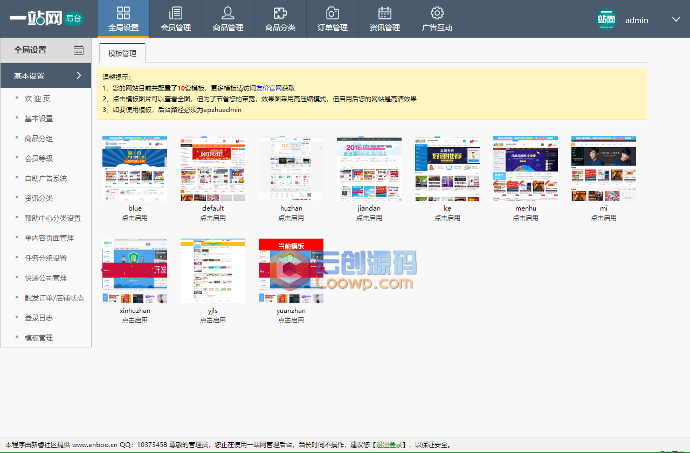Open 会员管理 section icon
This screenshot has height=453, width=690.
(x=176, y=13)
